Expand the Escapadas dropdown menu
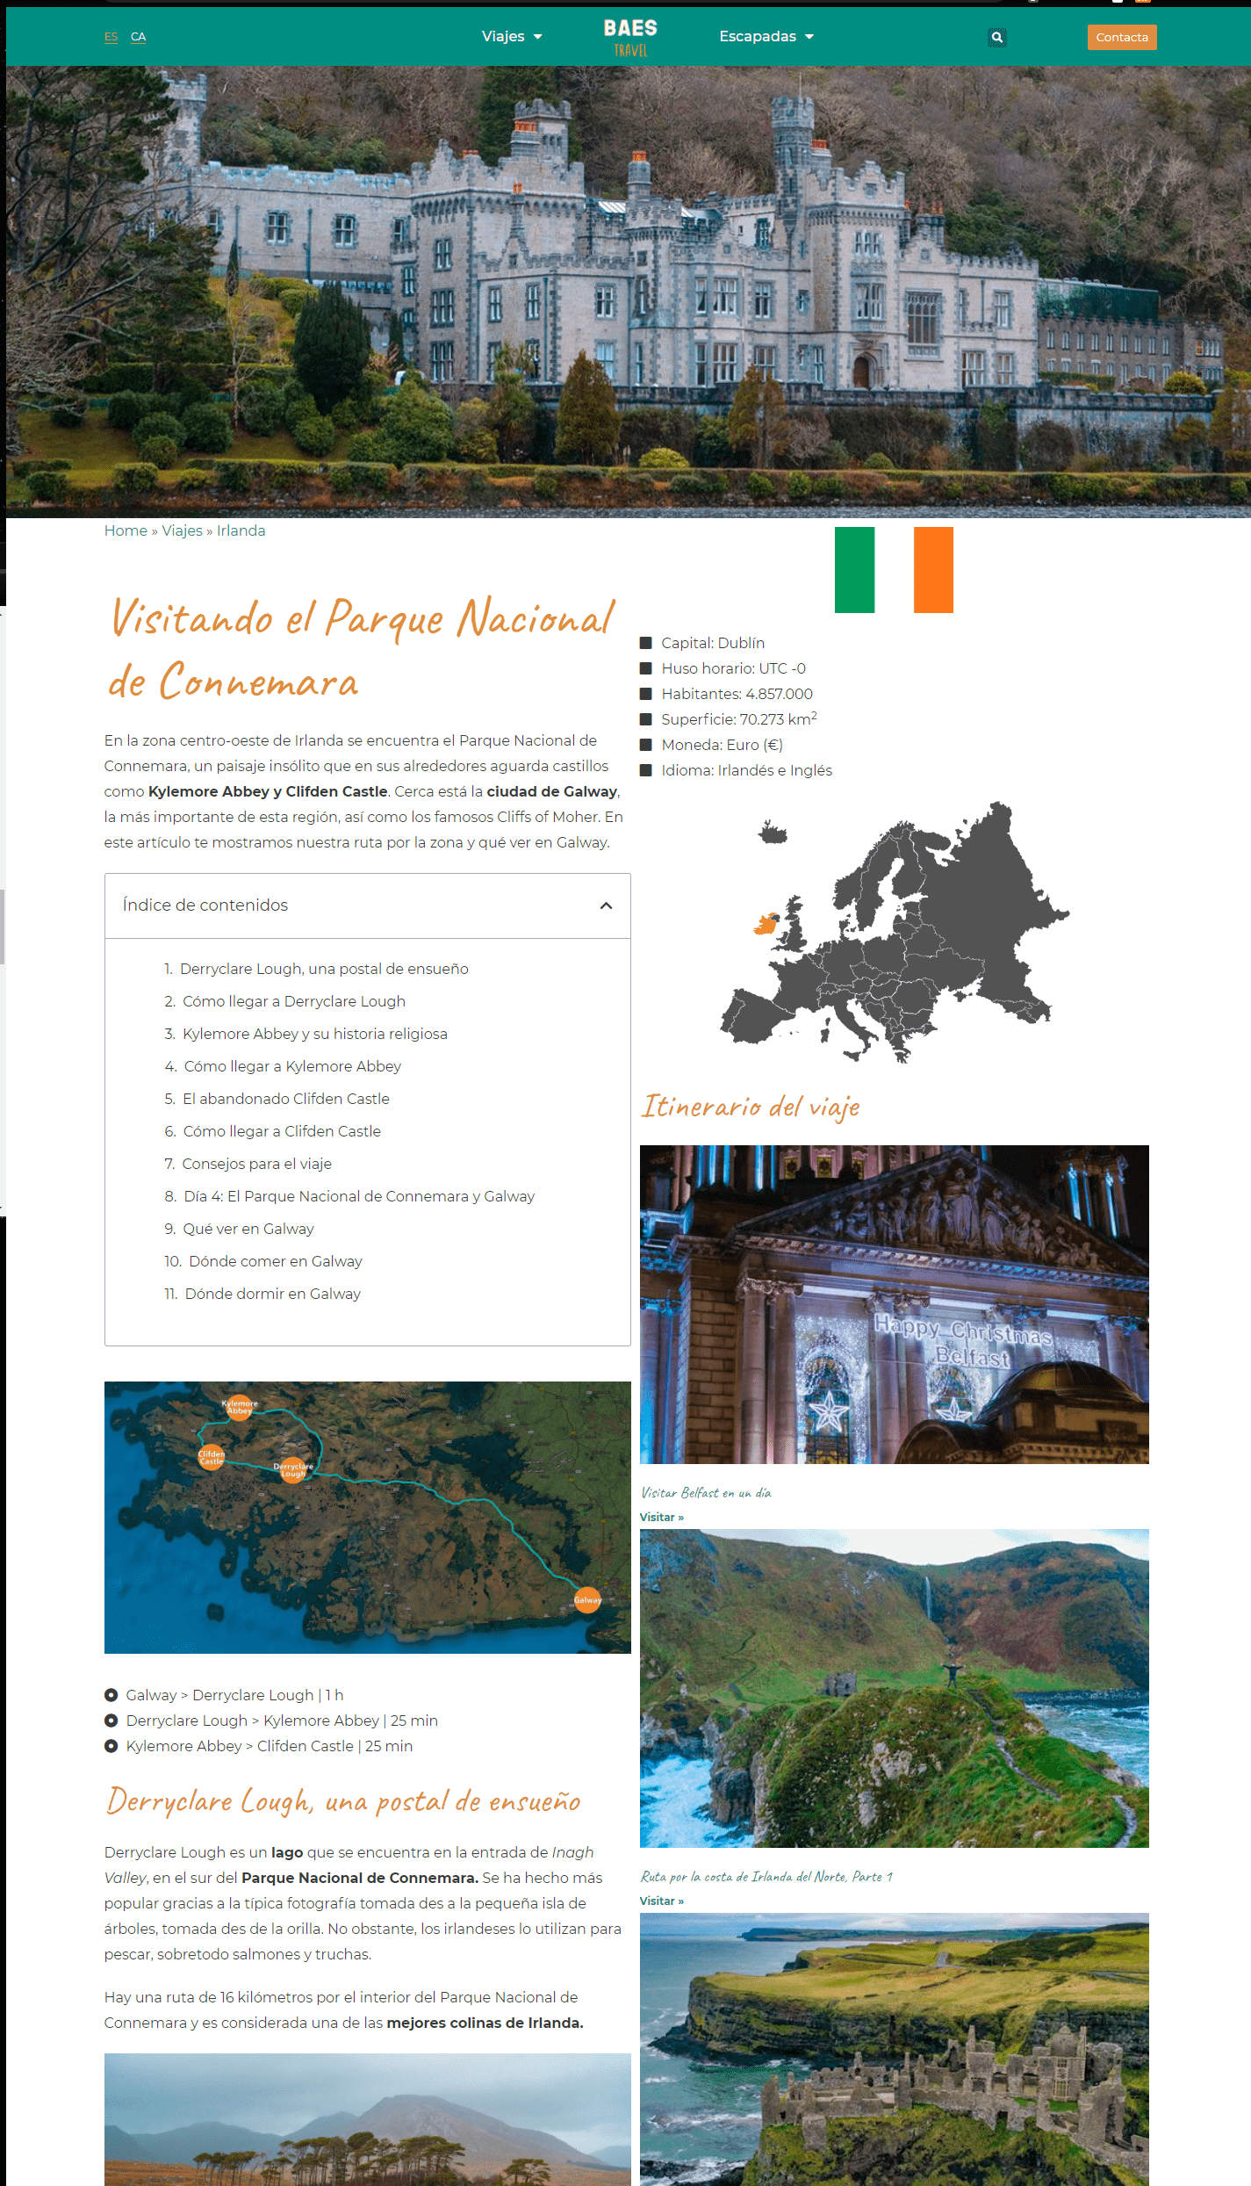 click(766, 36)
